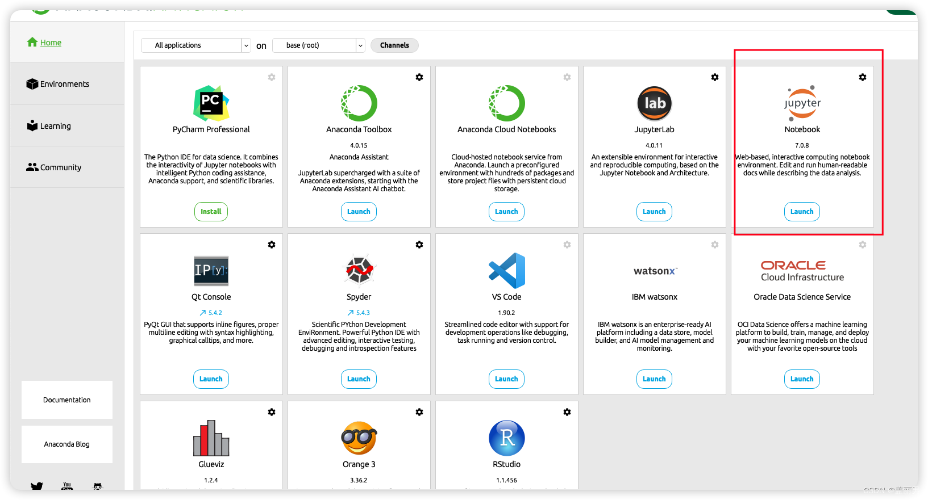Launch IBM watsonx

(654, 379)
